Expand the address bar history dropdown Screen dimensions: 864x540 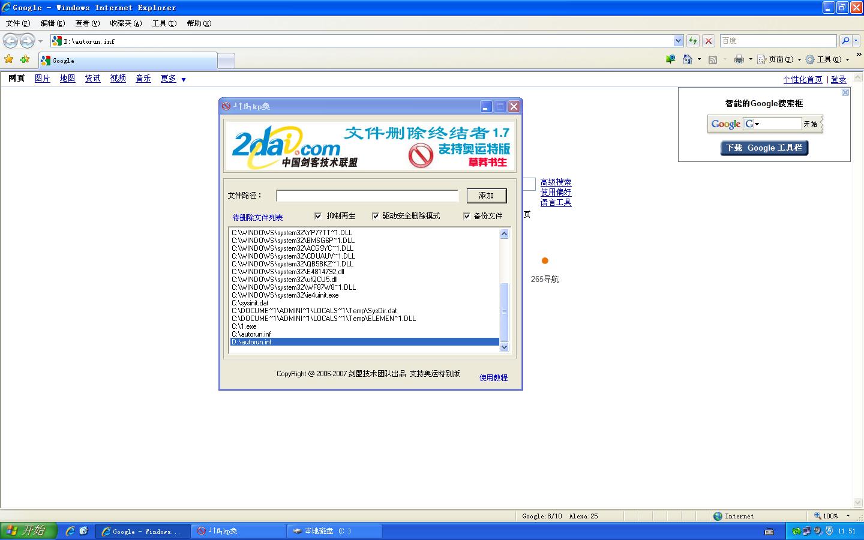(x=678, y=41)
